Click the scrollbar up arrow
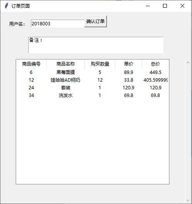 pos(188,63)
